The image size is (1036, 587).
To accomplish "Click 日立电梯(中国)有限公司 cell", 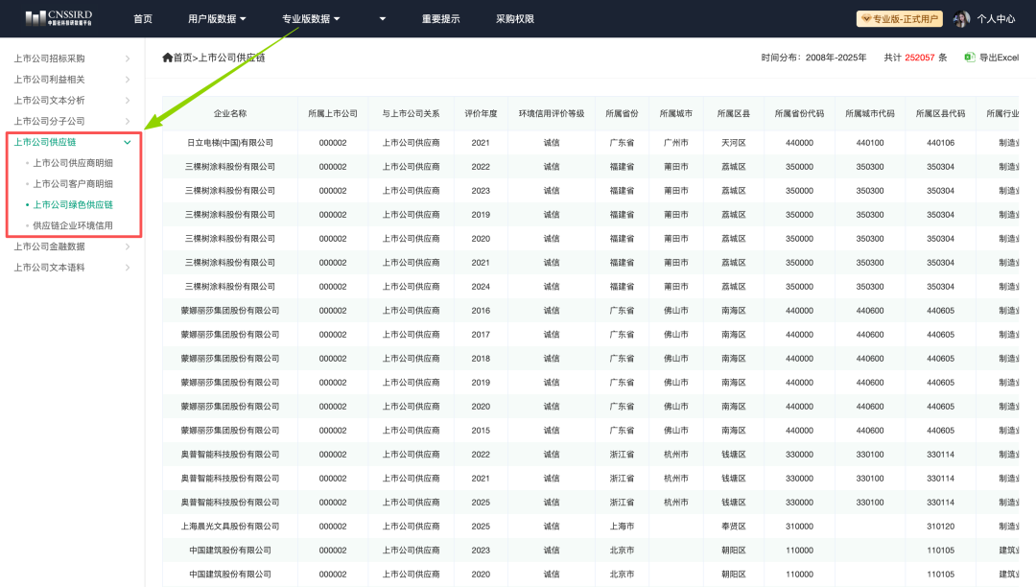I will click(x=230, y=143).
